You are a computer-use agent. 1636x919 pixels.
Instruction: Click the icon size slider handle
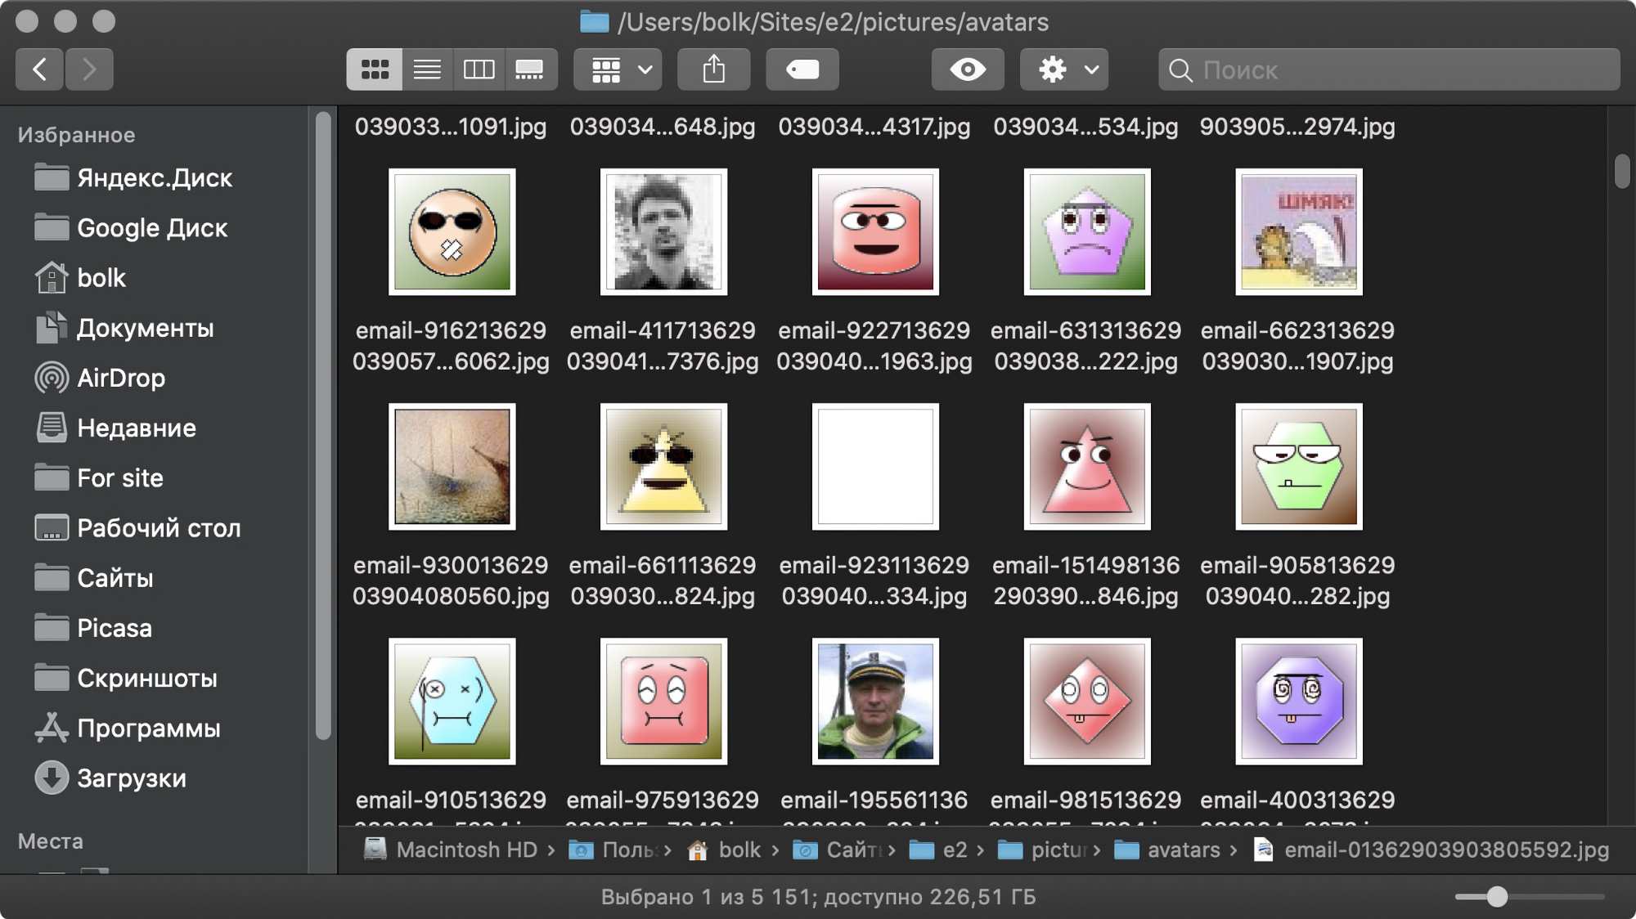1496,896
